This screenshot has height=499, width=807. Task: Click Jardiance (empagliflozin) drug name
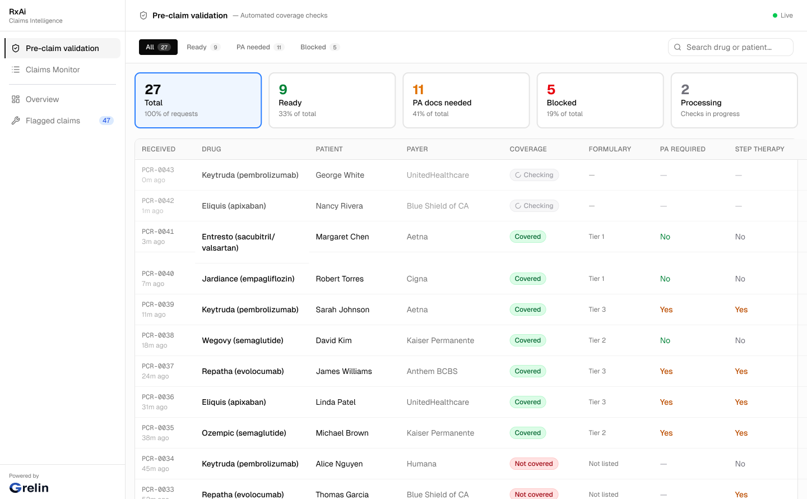pyautogui.click(x=248, y=279)
